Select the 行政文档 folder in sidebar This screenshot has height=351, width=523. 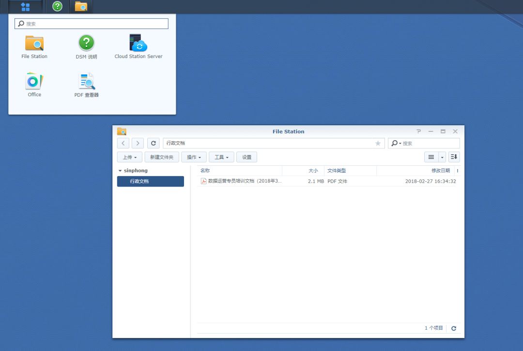(151, 181)
